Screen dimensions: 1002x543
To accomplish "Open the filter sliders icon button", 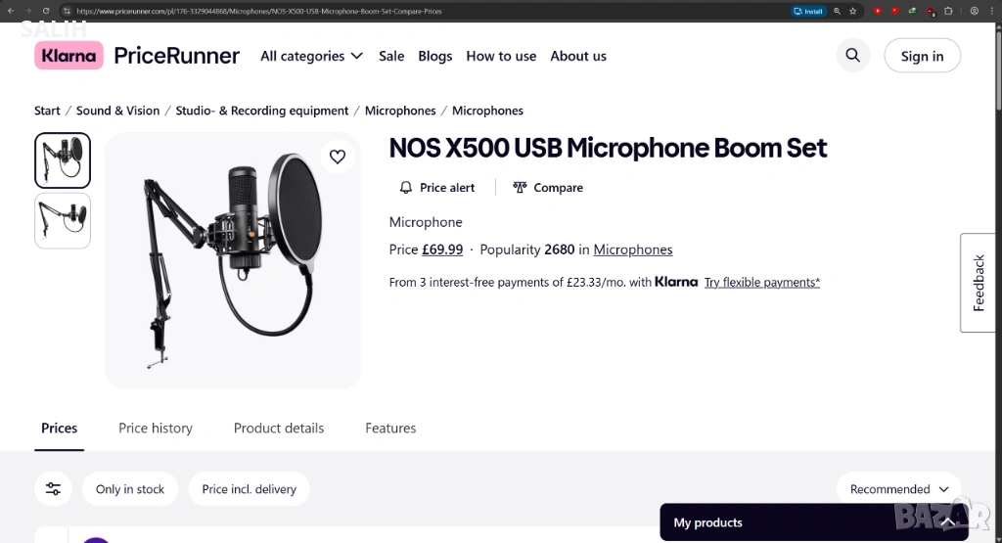I will point(53,489).
